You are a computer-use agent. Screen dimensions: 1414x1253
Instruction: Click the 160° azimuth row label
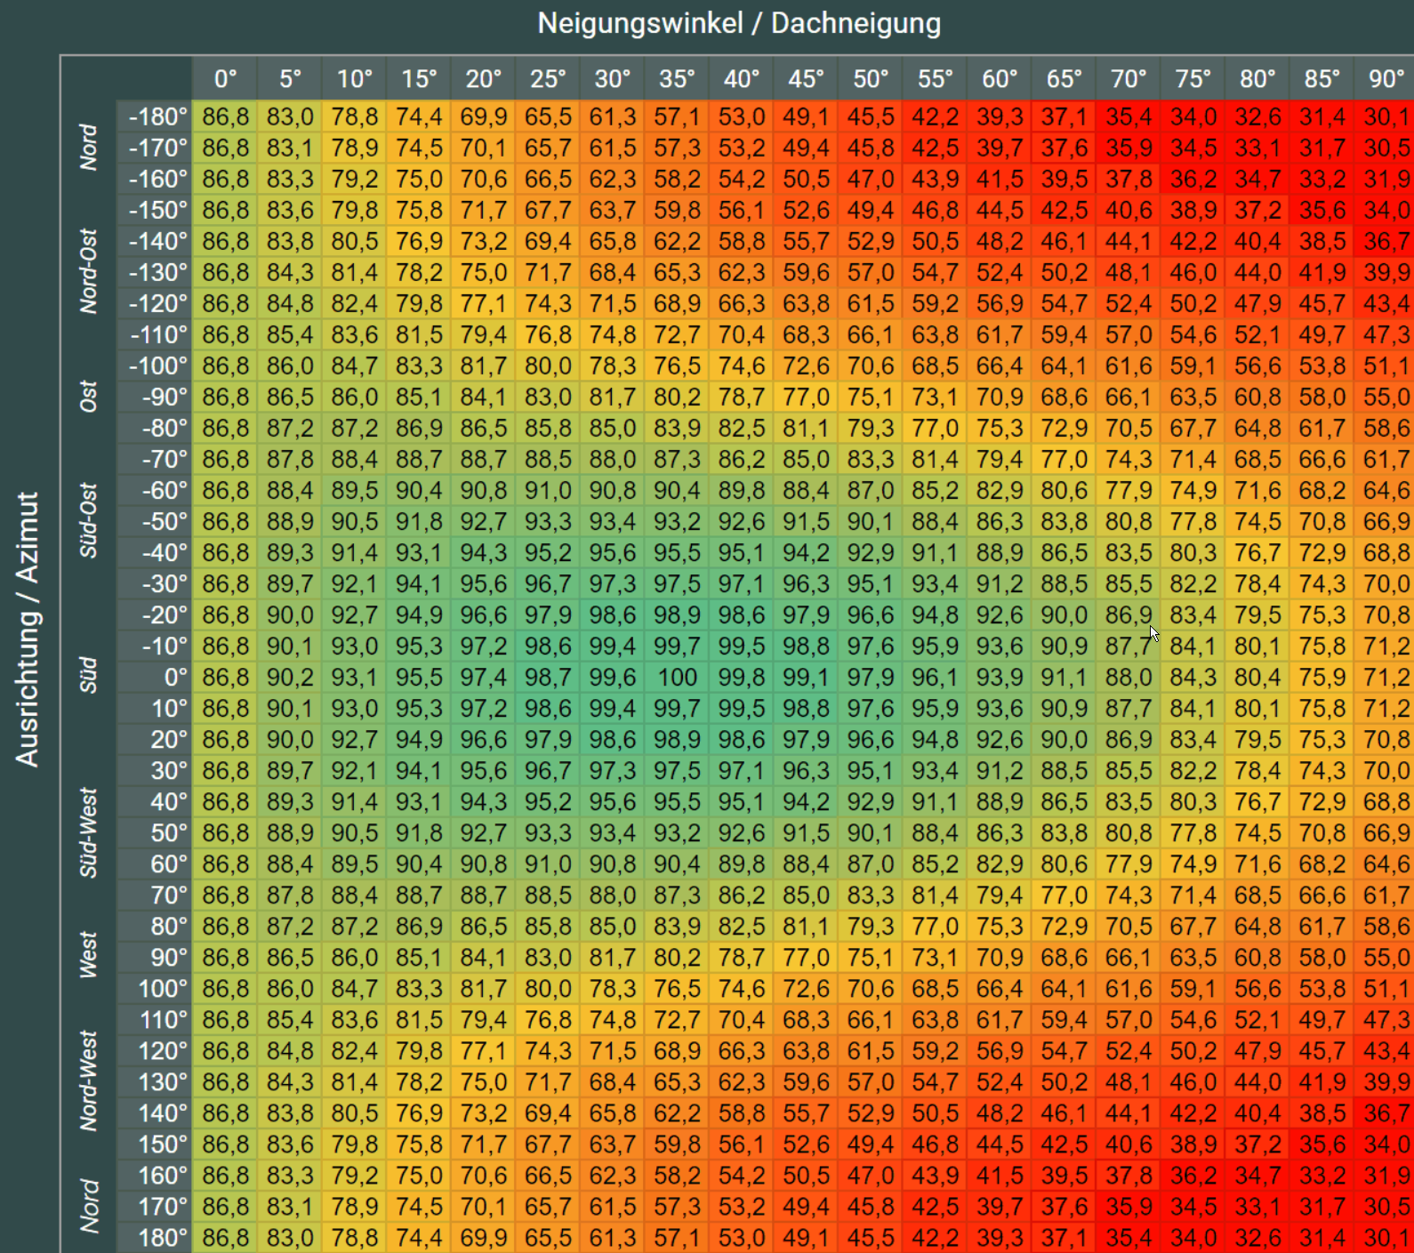[155, 1175]
